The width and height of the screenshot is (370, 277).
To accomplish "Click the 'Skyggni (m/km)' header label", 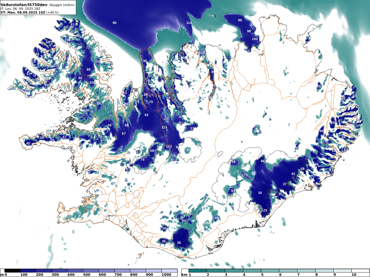I will coord(62,5).
